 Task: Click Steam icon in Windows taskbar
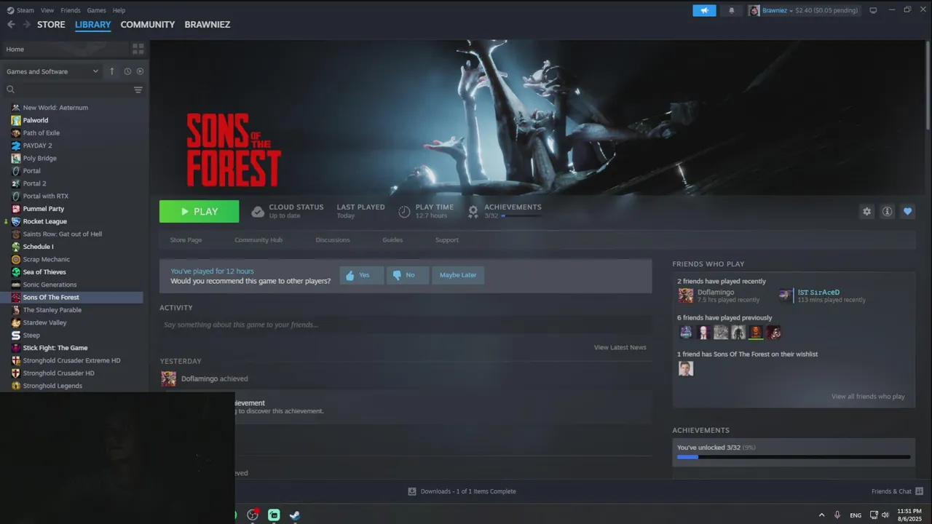tap(294, 515)
